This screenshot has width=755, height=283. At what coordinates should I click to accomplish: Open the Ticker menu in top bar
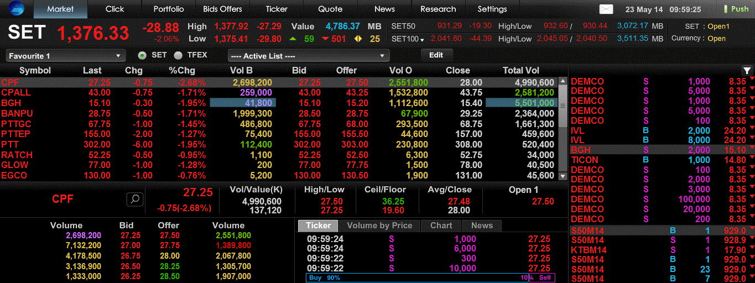coord(277,9)
